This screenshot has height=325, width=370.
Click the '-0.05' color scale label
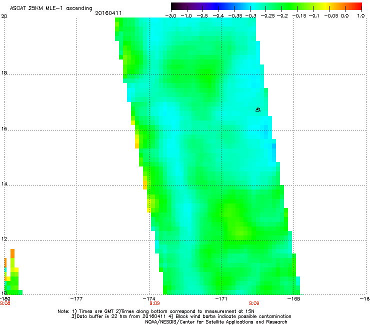point(331,16)
